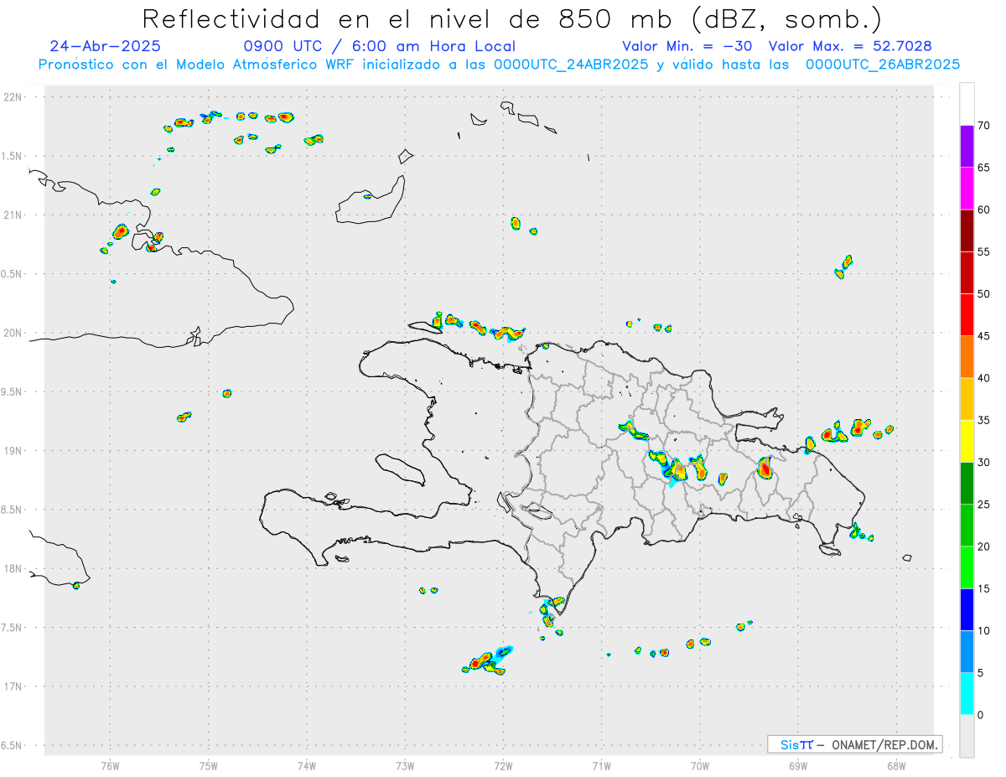Click the longitude label '74W'

click(306, 765)
